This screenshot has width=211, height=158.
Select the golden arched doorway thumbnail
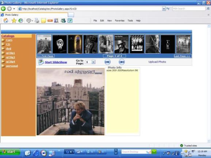click(75, 44)
